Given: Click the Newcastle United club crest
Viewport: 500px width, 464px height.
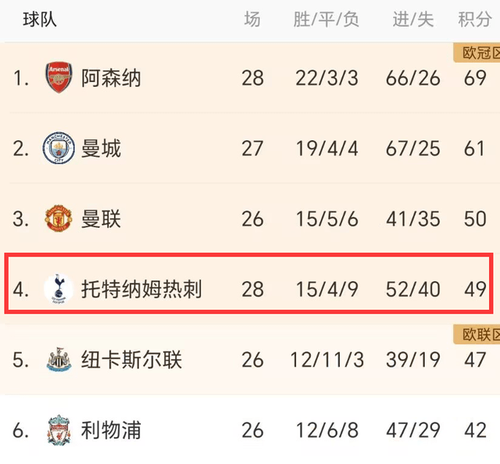Looking at the screenshot, I should 59,360.
